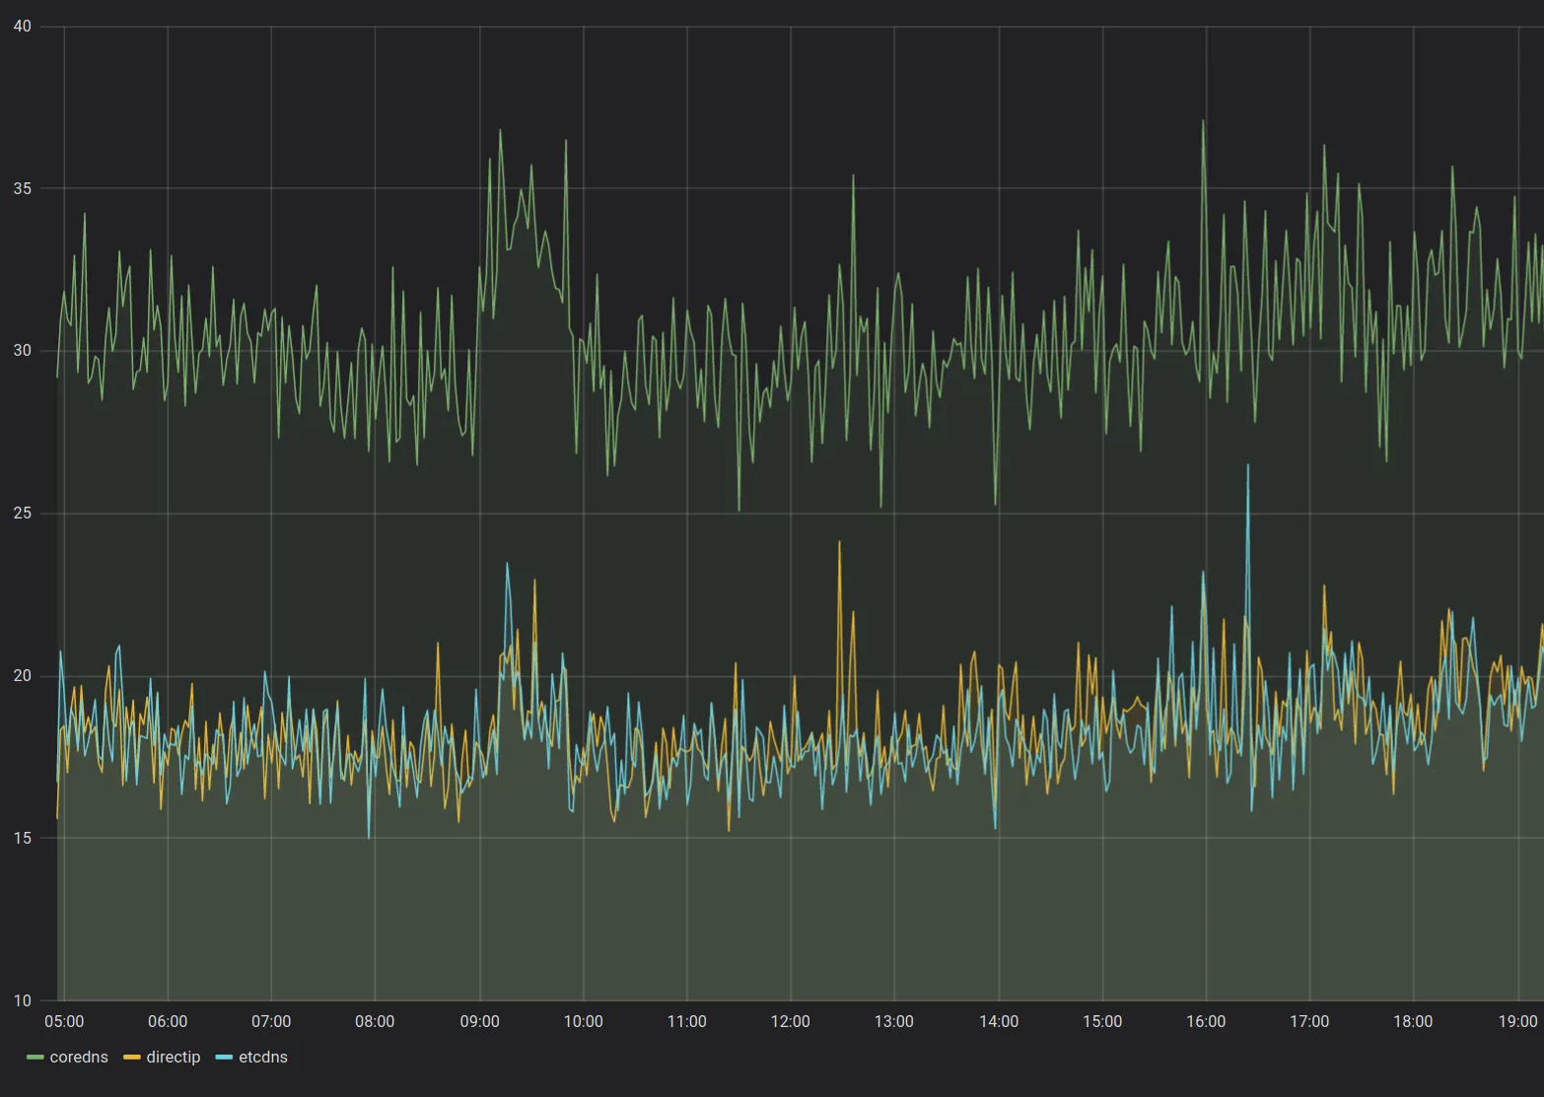This screenshot has width=1544, height=1097.
Task: Click the 15 y-axis value label
Action: 22,839
